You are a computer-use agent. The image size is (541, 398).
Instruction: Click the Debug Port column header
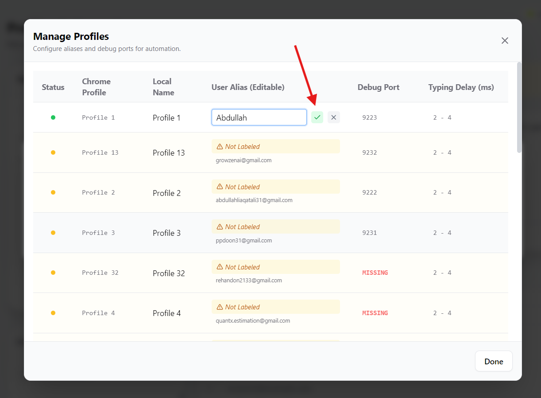(x=379, y=87)
